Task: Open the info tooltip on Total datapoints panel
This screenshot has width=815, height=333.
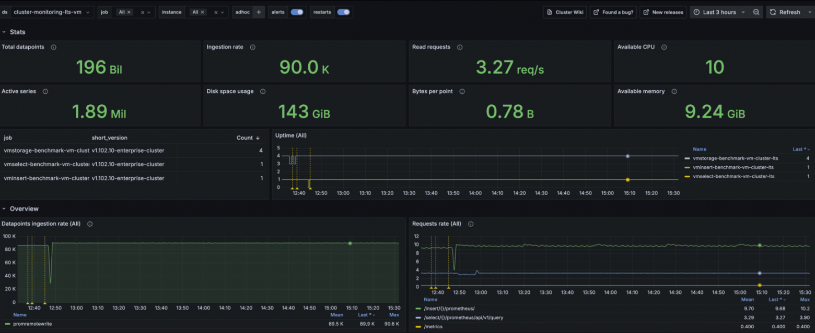Action: point(53,47)
